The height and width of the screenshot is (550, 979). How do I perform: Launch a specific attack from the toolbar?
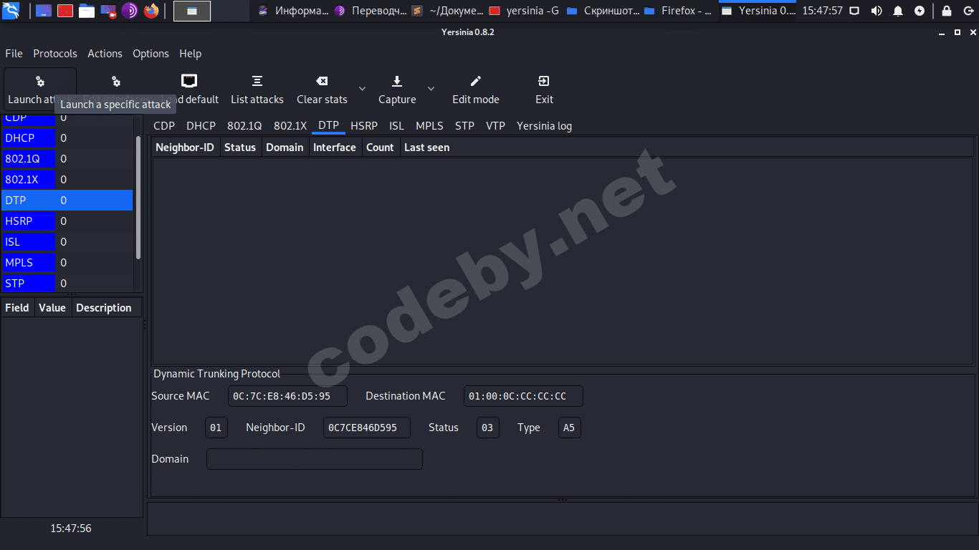[39, 88]
